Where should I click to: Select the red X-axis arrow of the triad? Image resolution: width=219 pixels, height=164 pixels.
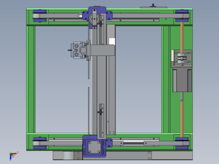(x=14, y=153)
